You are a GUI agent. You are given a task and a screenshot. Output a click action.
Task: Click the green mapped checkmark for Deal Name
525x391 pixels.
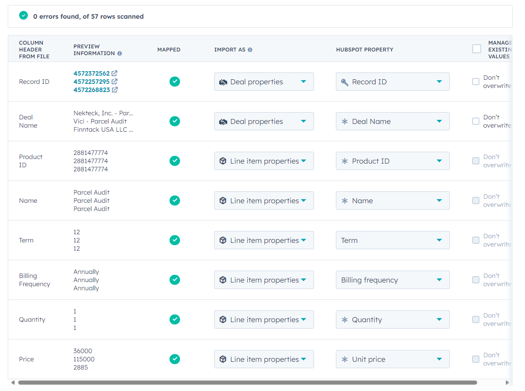pos(175,121)
